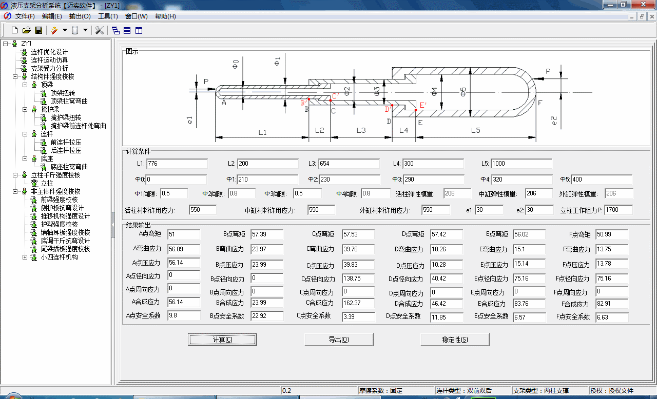
Task: Click the tile windows vertically icon
Action: tap(139, 30)
